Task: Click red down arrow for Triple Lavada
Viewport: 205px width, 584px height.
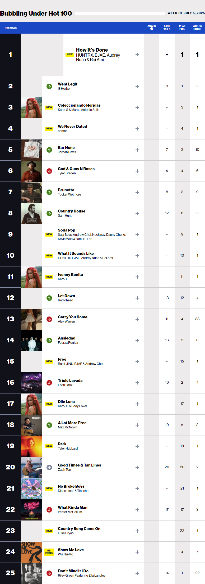Action: [49, 383]
